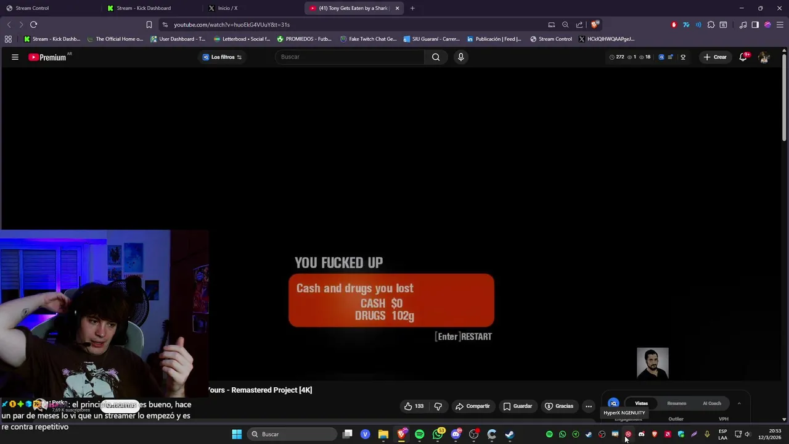The width and height of the screenshot is (789, 444).
Task: Click the bearded man thumbnail overlay
Action: click(653, 363)
